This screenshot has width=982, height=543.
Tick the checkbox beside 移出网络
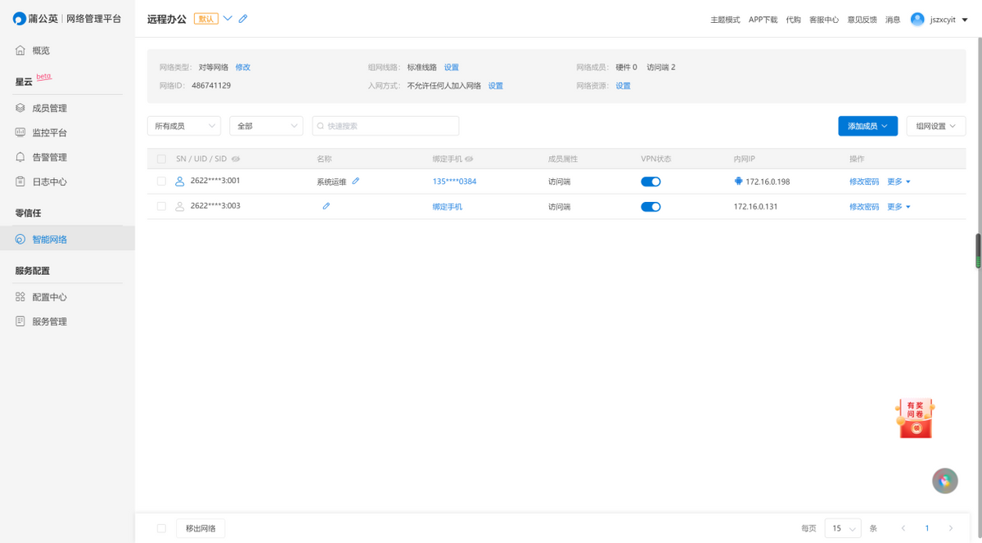(x=161, y=528)
